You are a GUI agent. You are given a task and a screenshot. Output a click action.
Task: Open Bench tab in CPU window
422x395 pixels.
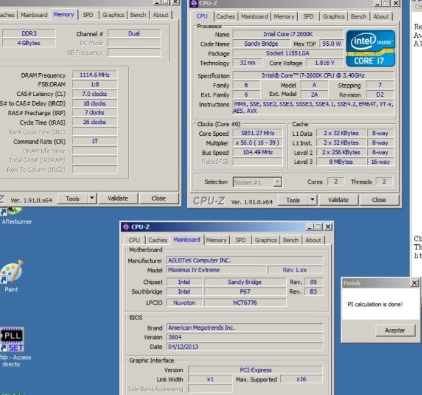coord(359,17)
